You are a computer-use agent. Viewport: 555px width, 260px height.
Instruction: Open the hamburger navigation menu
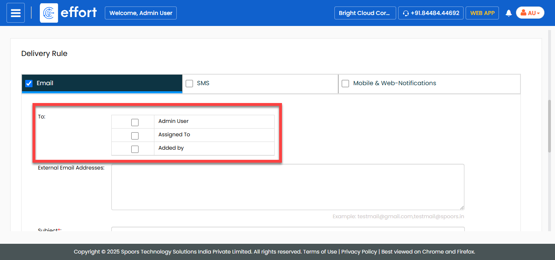pyautogui.click(x=15, y=13)
